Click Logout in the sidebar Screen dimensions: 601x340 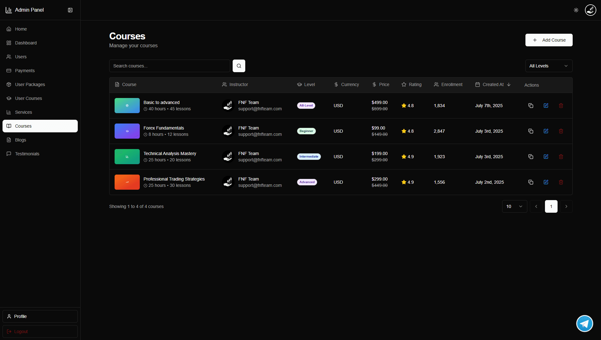[x=40, y=331]
